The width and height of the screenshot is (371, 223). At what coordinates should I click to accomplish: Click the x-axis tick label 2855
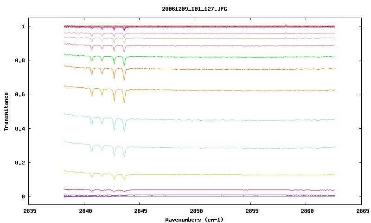point(251,211)
